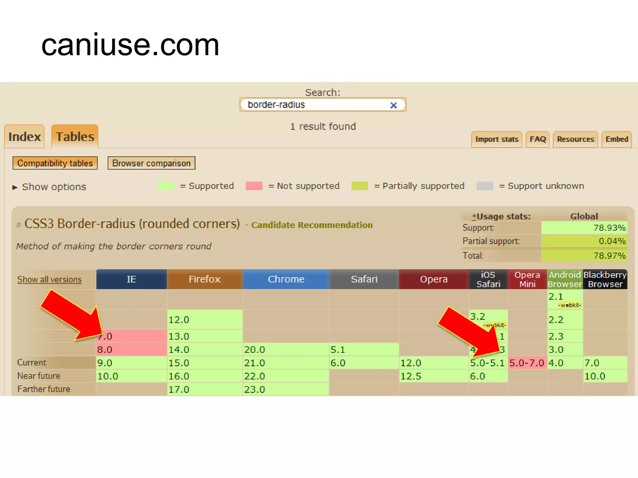
Task: Click the Opera Mini 5.0-7.0 cell
Action: pyautogui.click(x=527, y=363)
